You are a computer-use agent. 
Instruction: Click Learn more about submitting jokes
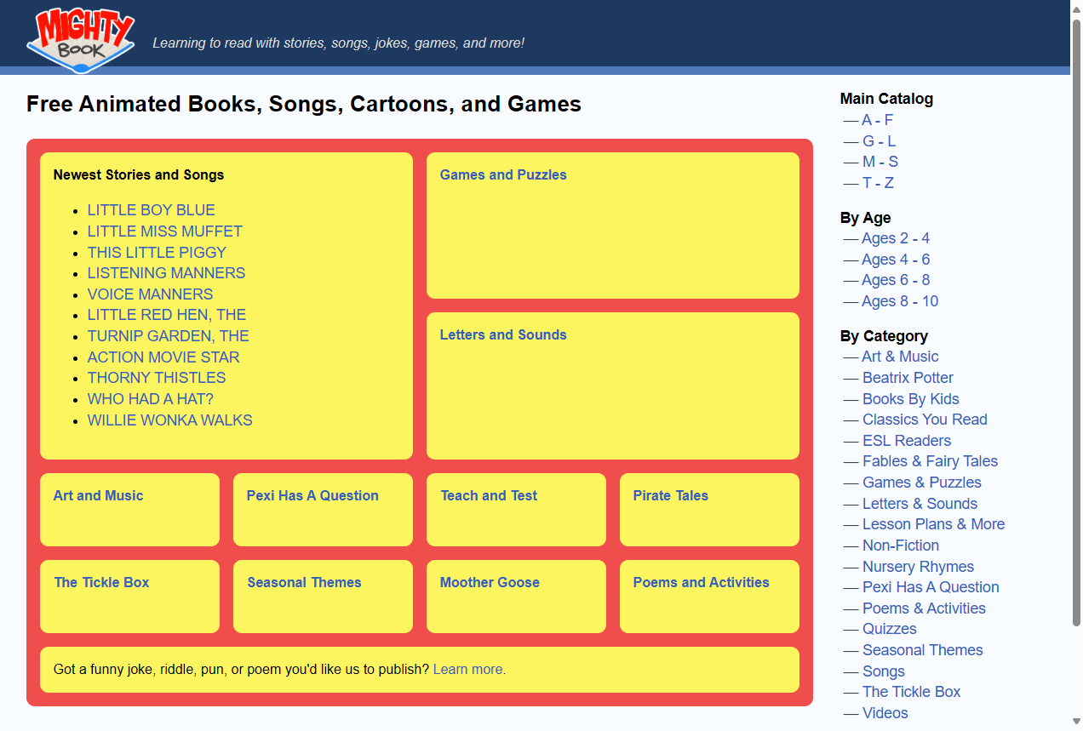pyautogui.click(x=467, y=669)
